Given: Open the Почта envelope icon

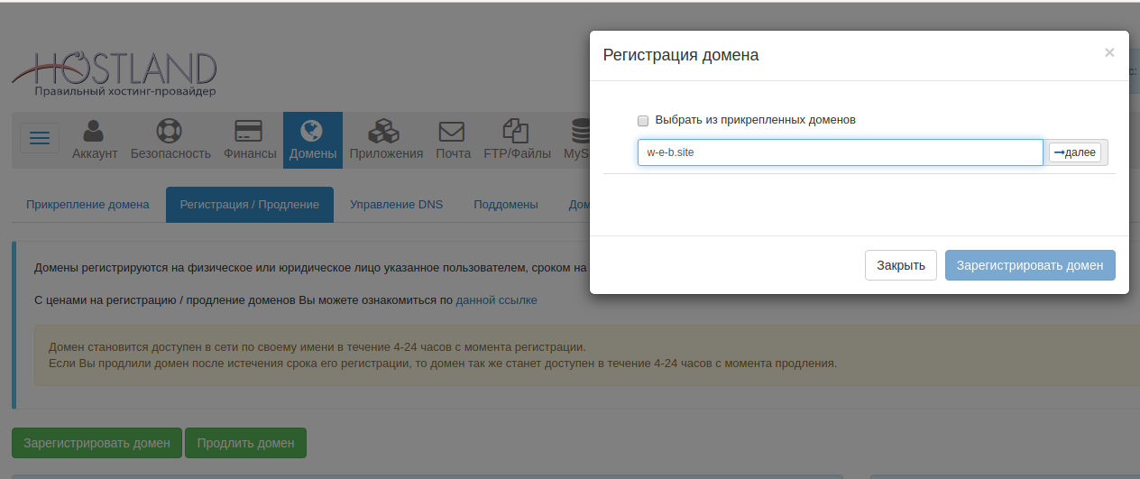Looking at the screenshot, I should [x=453, y=132].
